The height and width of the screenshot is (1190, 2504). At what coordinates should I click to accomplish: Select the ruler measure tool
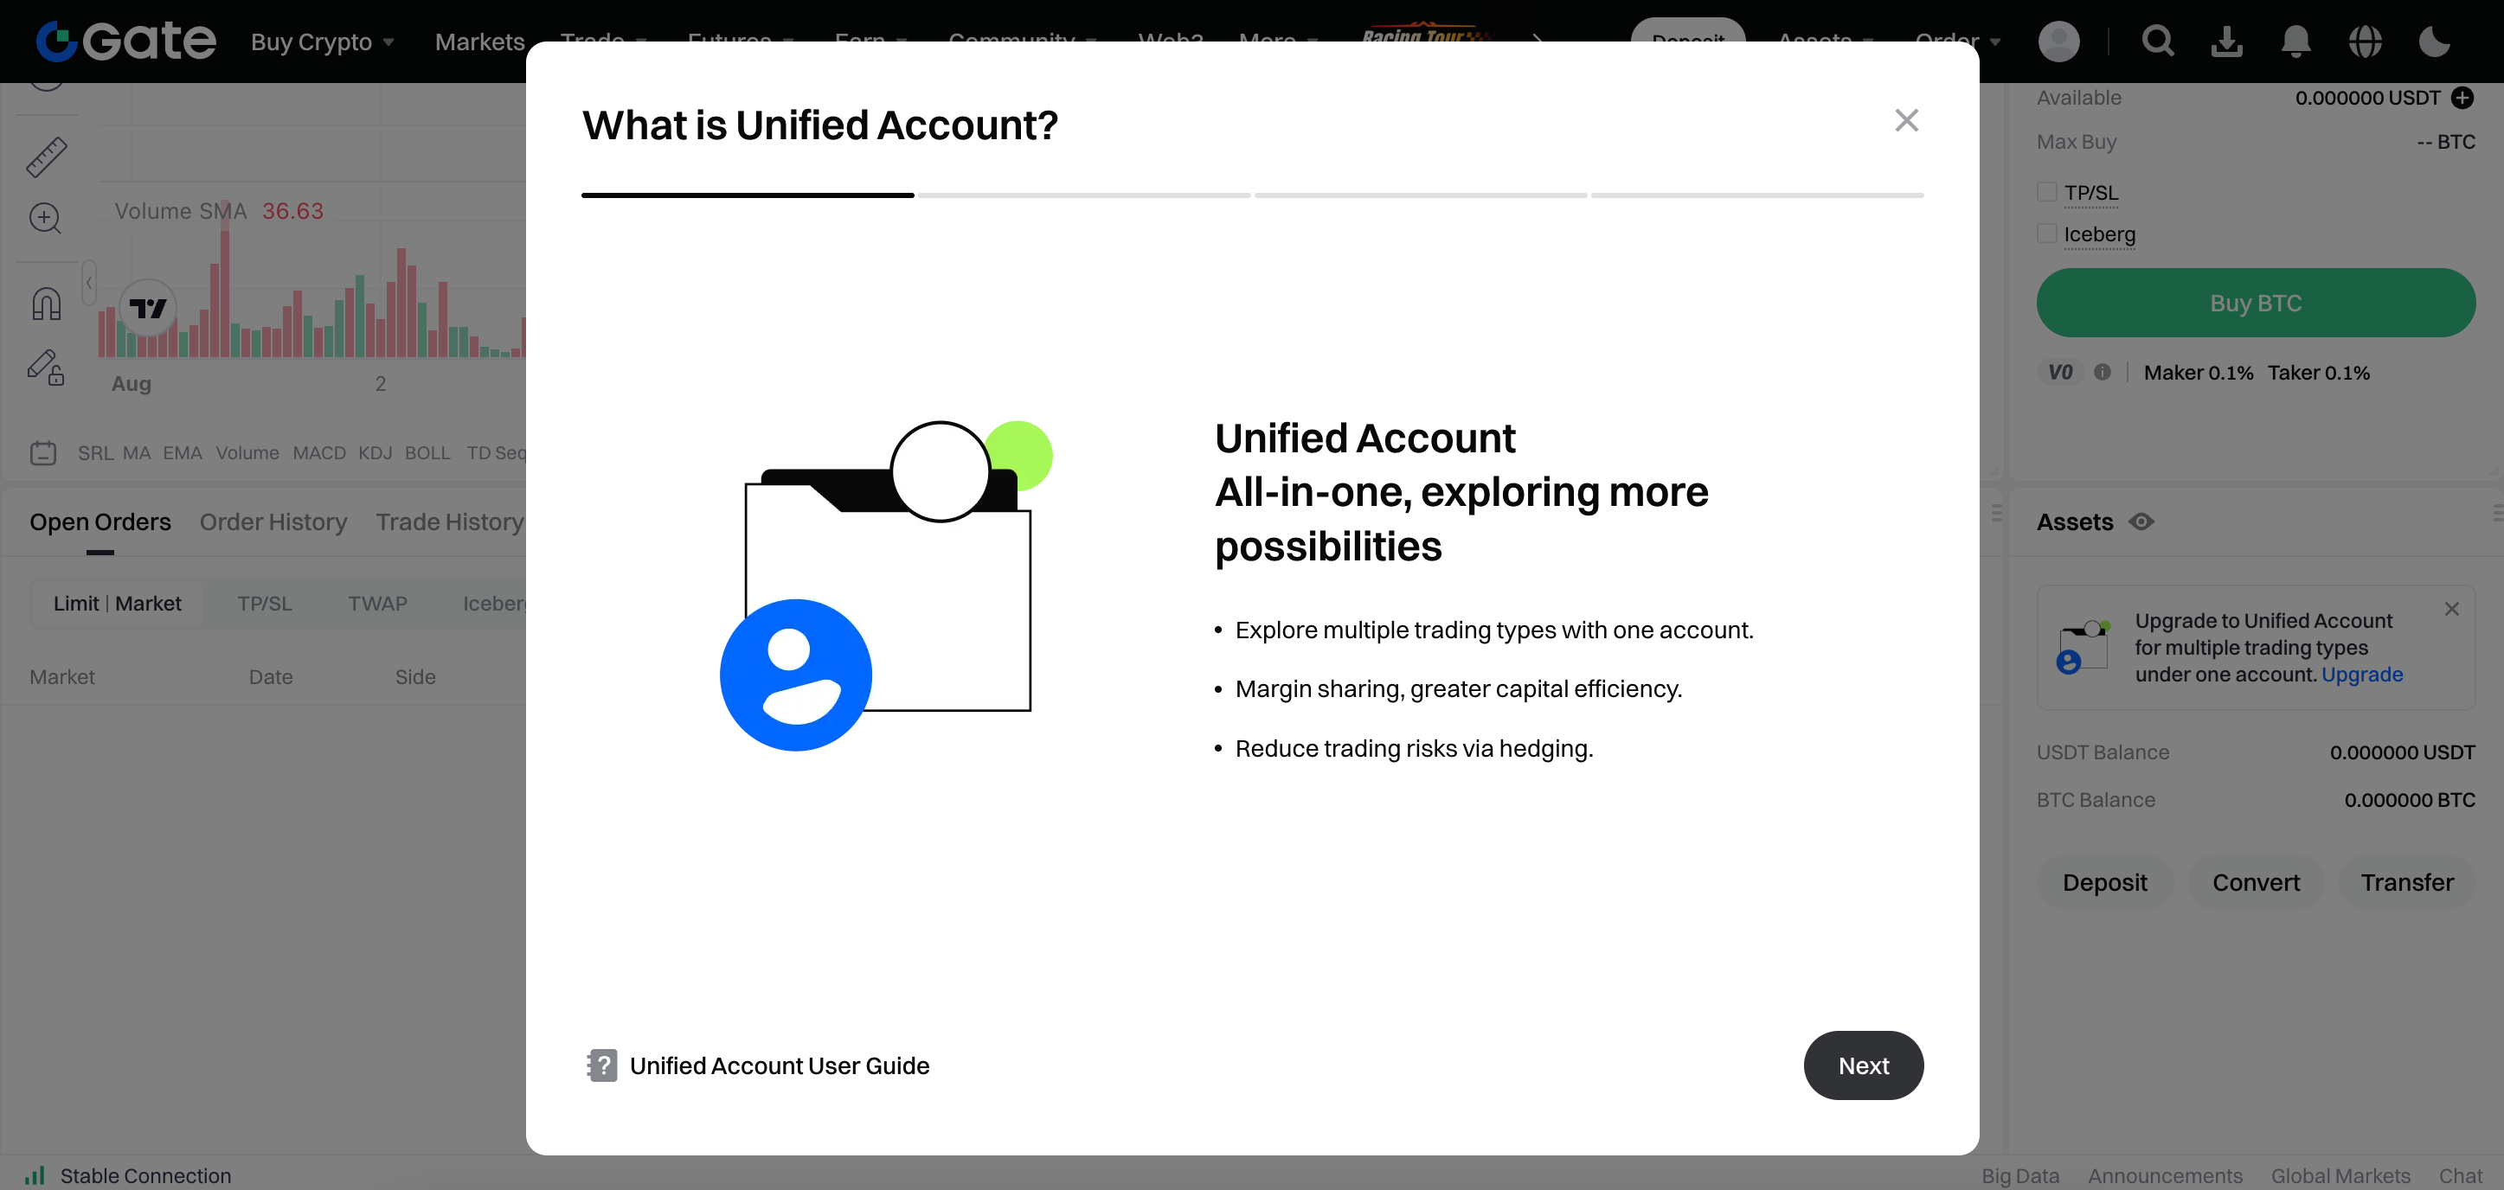(x=46, y=157)
